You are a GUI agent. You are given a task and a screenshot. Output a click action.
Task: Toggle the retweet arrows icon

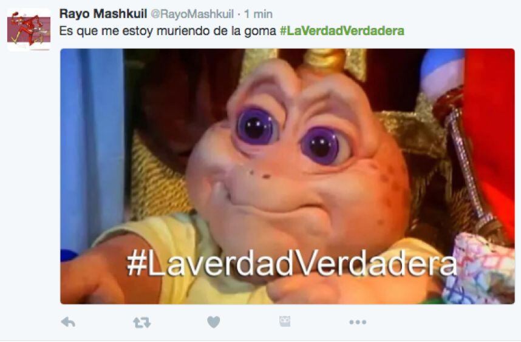(x=142, y=322)
